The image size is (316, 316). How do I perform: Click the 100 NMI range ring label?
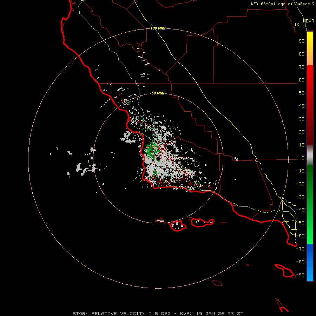pos(158,28)
